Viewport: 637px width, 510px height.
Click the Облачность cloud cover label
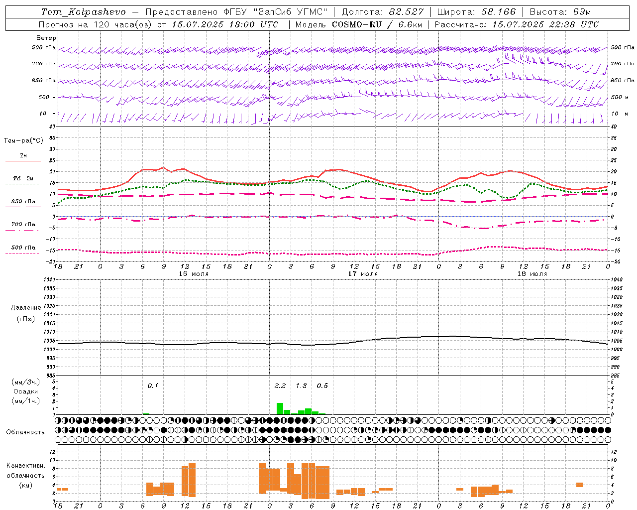25,432
